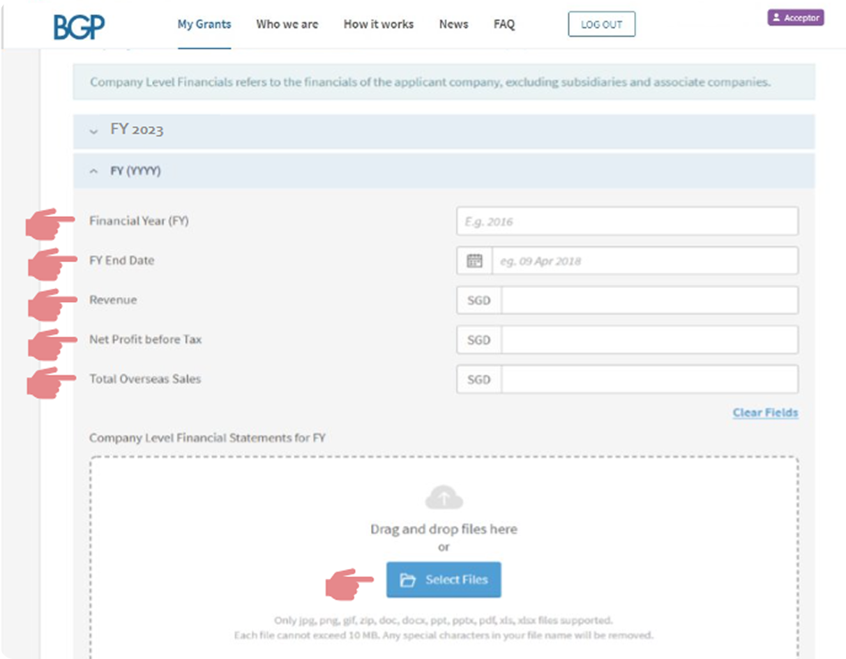
Task: Open the My Grants tab
Action: pyautogui.click(x=204, y=24)
